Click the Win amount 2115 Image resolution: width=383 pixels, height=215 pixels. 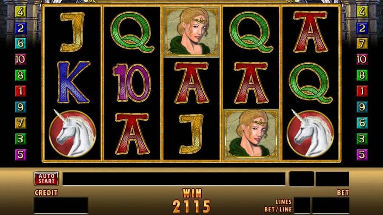pos(191,206)
